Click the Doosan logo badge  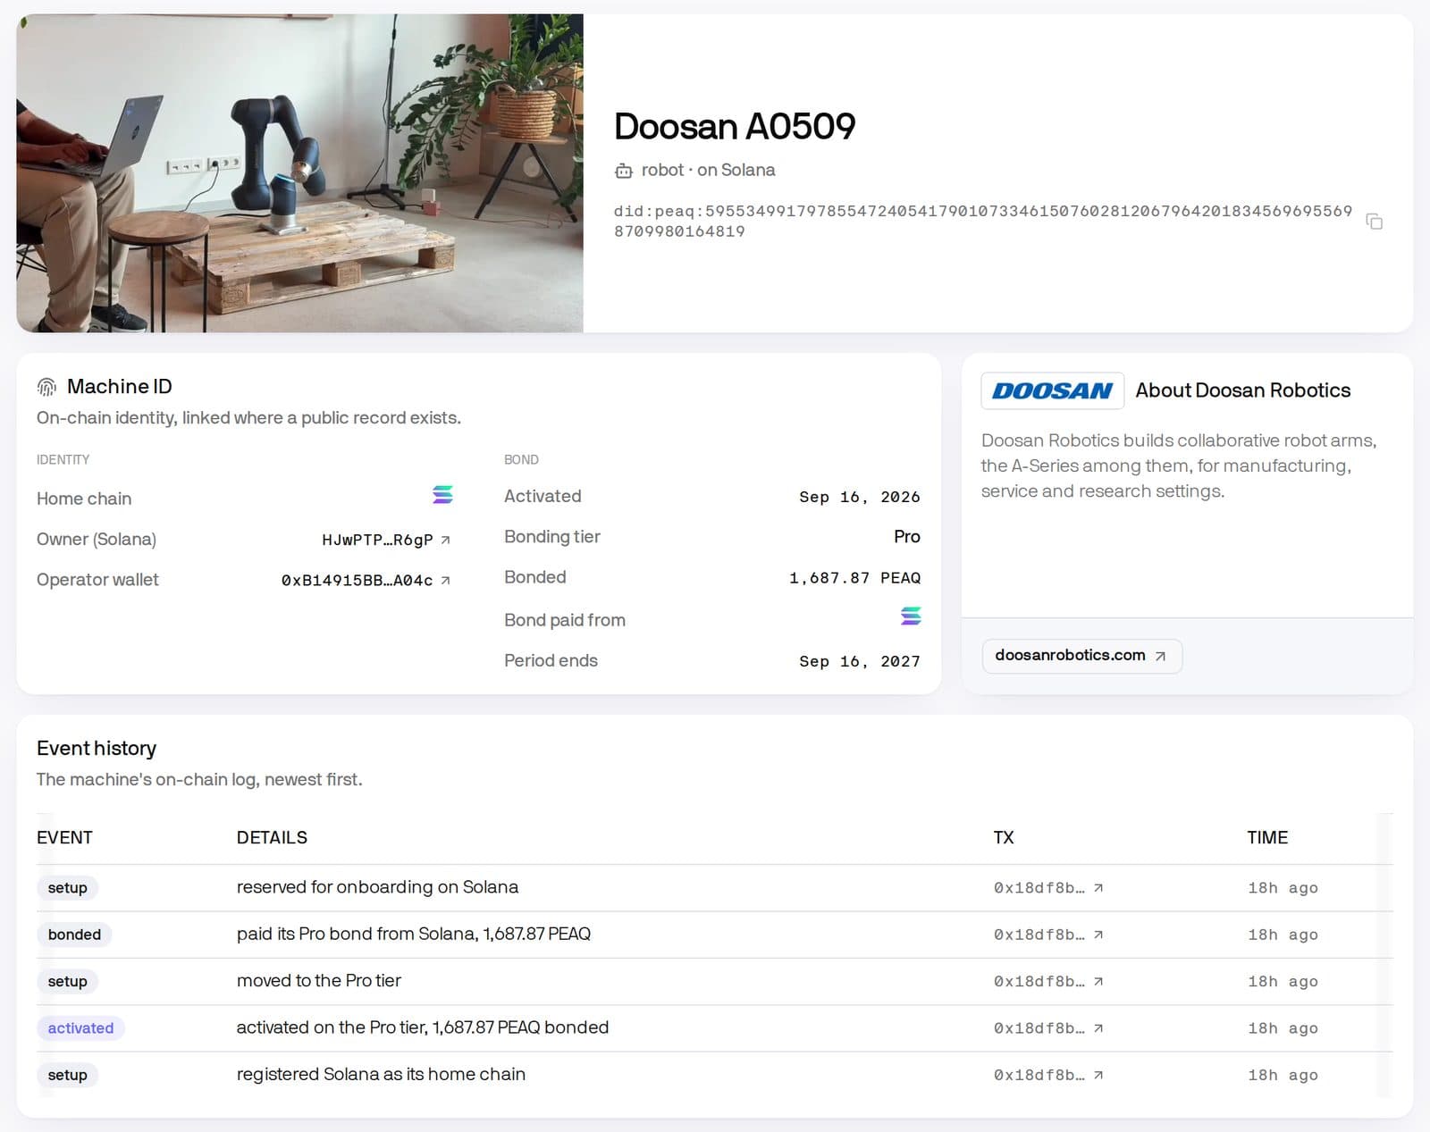(1053, 390)
